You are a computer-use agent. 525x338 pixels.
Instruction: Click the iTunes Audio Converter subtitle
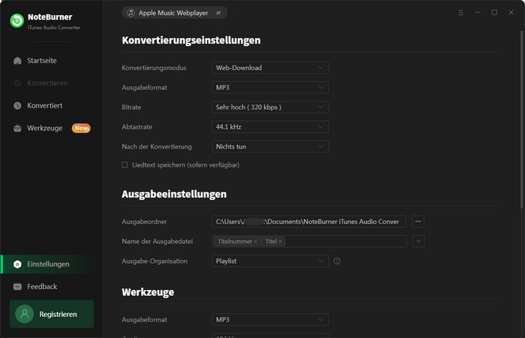click(54, 28)
